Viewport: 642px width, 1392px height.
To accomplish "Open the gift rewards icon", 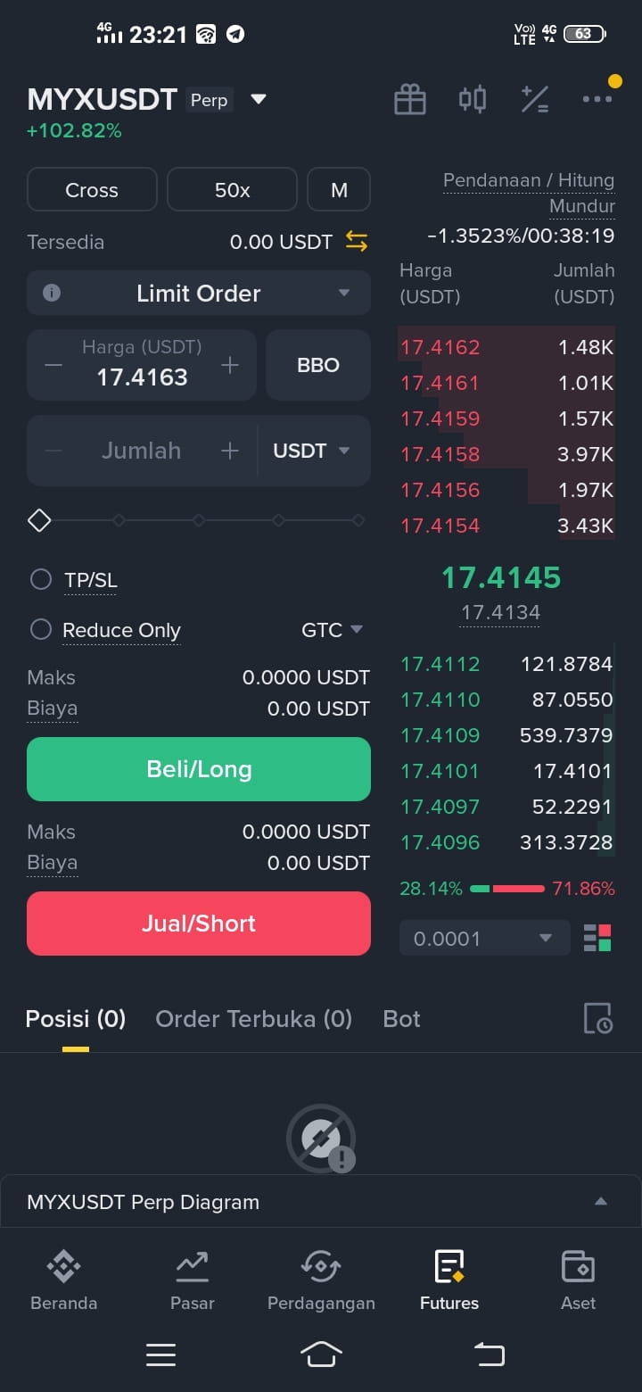I will click(410, 99).
